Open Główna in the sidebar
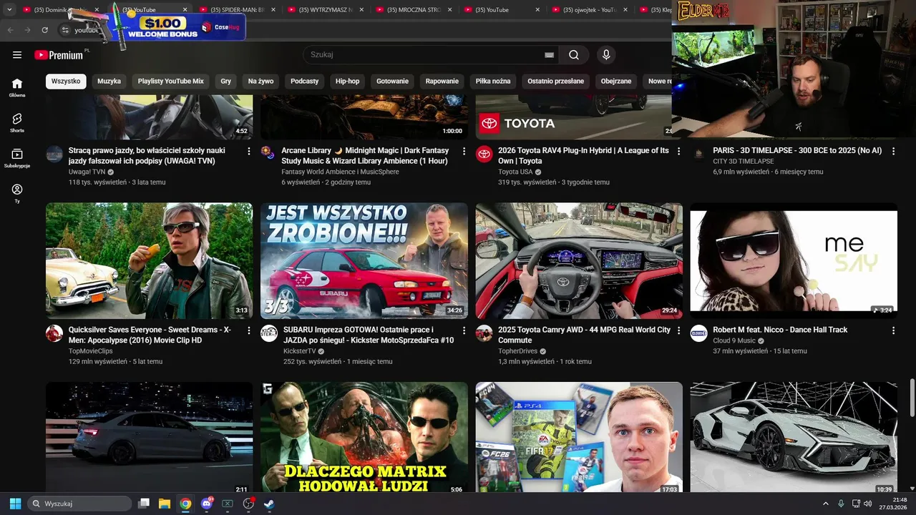916x515 pixels. [17, 87]
